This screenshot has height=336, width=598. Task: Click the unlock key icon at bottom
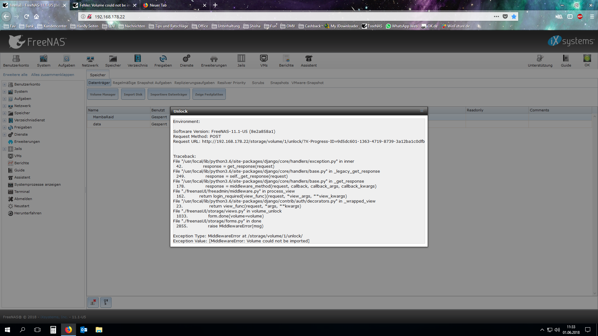[106, 302]
